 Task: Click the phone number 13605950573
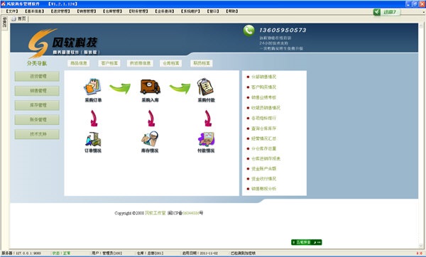(283, 30)
